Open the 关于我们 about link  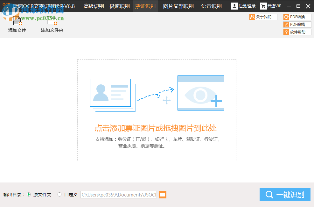click(263, 17)
